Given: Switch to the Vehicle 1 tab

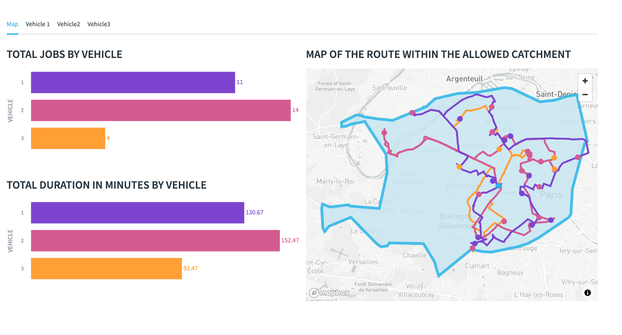Looking at the screenshot, I should pyautogui.click(x=38, y=24).
